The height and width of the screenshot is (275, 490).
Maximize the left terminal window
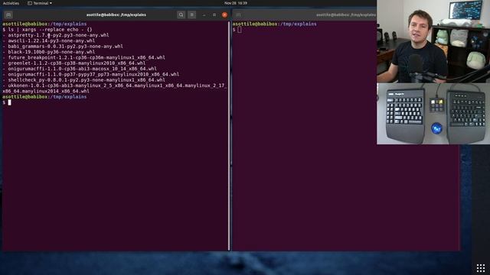pyautogui.click(x=214, y=15)
